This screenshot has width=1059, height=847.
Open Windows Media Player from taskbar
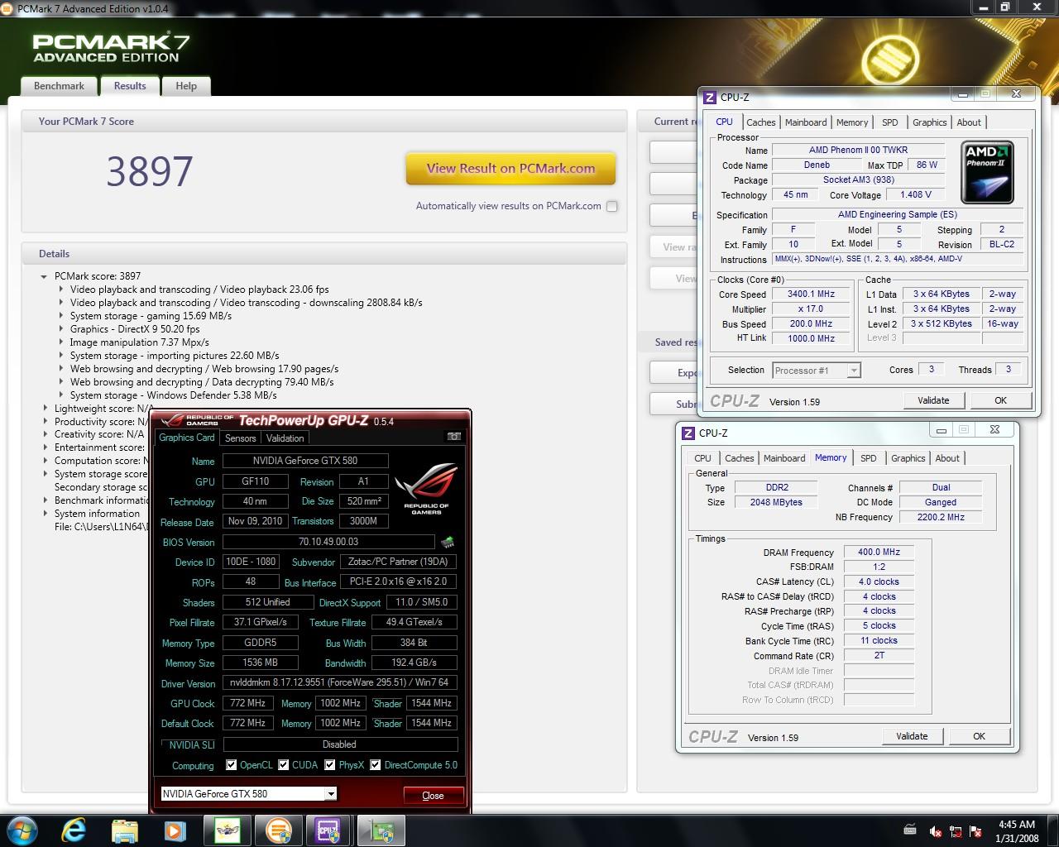tap(175, 830)
